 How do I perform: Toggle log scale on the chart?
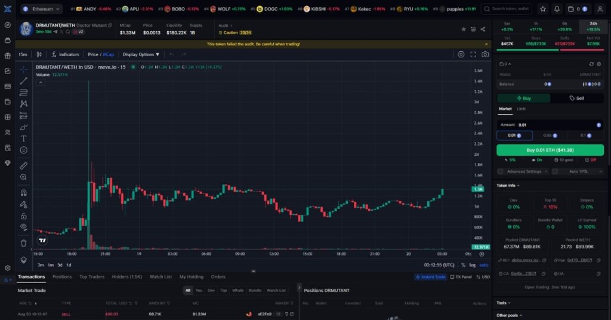[x=473, y=265]
